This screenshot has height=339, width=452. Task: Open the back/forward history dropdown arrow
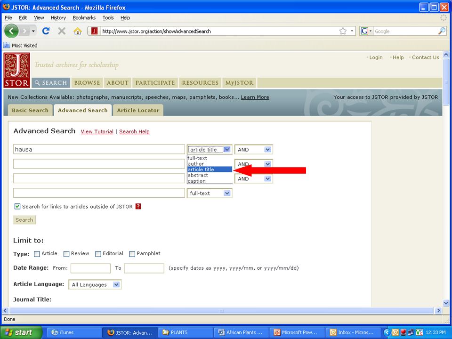pos(33,31)
